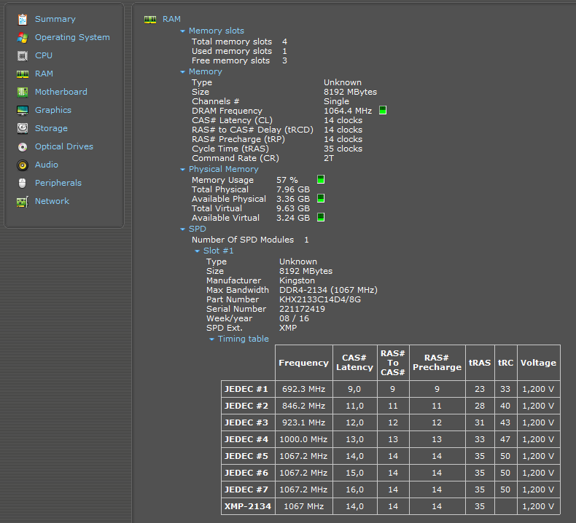Collapse the Timing table expander

click(x=212, y=339)
